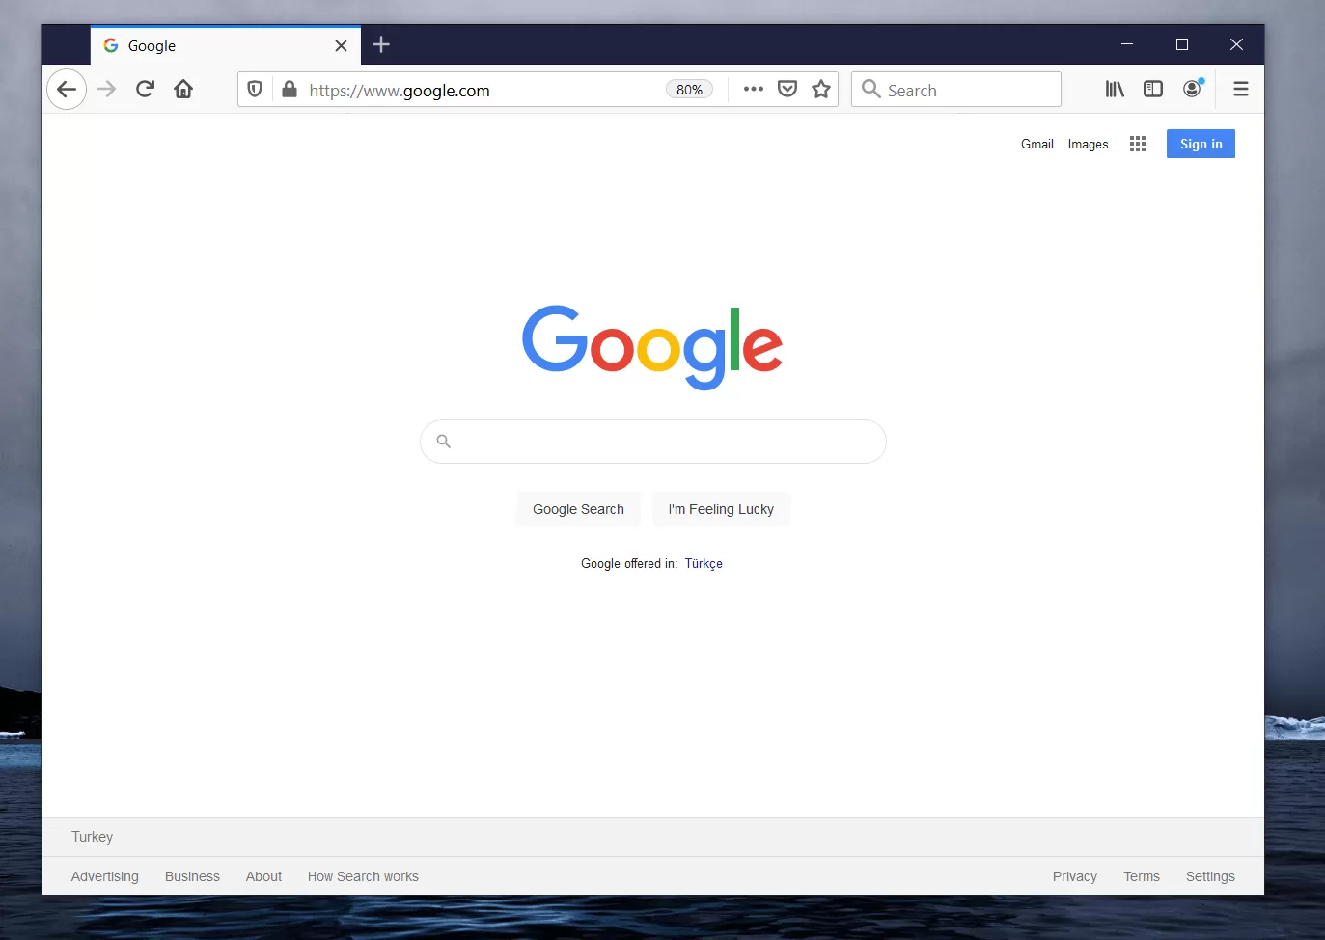Bookmark this page with star
The height and width of the screenshot is (940, 1325).
tap(821, 90)
